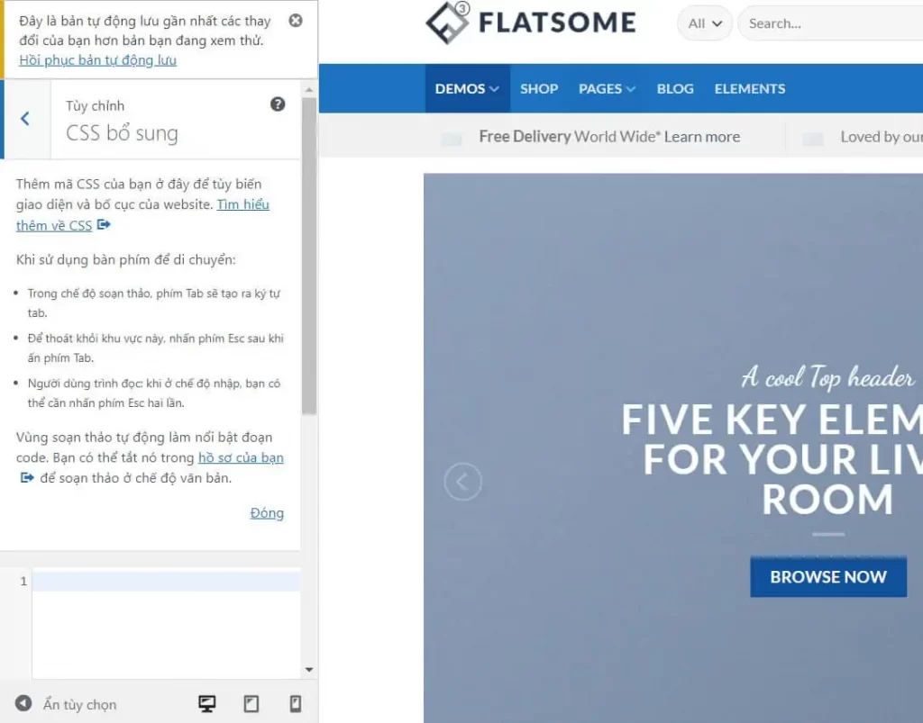The width and height of the screenshot is (923, 723).
Task: Expand the PAGES dropdown menu
Action: [x=607, y=88]
